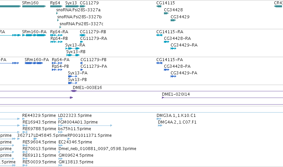Select the DME1-003E16 clone feature
Image resolution: width=283 pixels, height=167 pixels.
tap(74, 91)
